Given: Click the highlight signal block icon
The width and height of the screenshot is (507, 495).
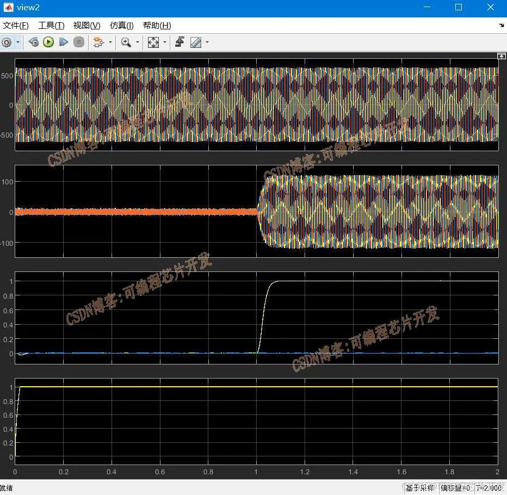Looking at the screenshot, I should pyautogui.click(x=98, y=42).
